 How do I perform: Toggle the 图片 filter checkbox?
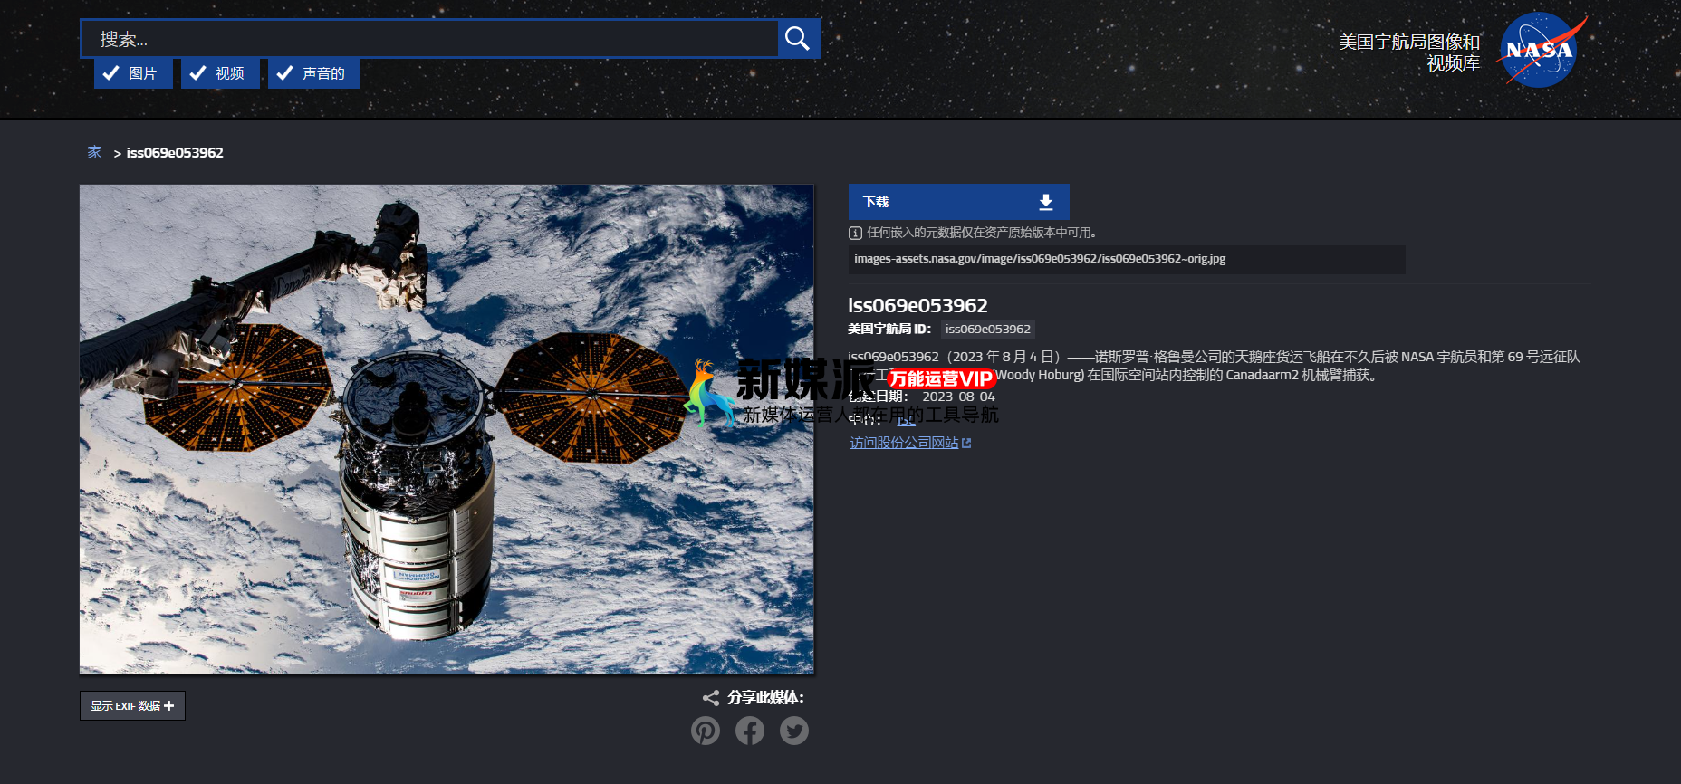(133, 73)
